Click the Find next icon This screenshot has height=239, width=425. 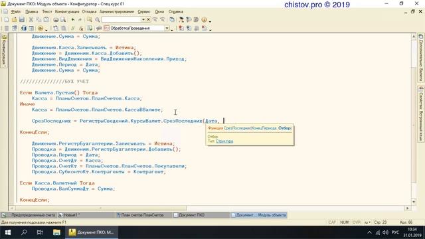(x=155, y=19)
